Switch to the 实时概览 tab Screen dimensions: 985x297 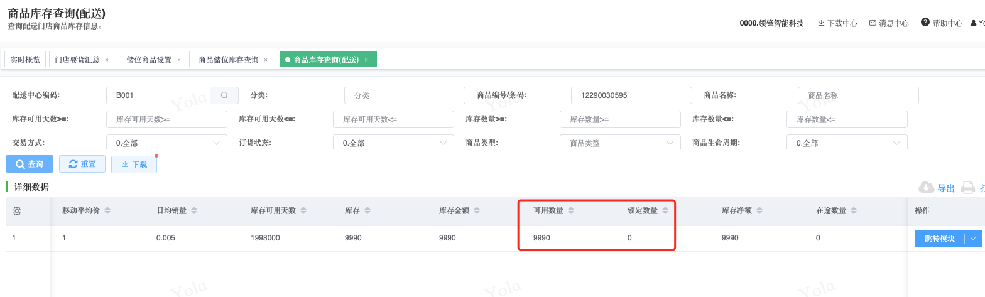(x=25, y=60)
